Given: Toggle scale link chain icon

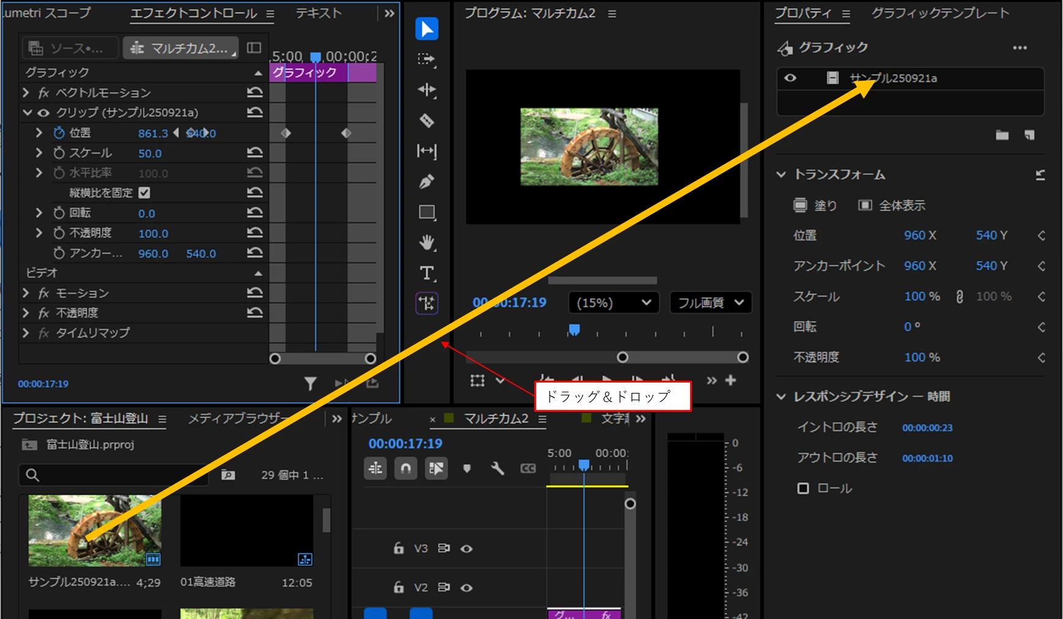Looking at the screenshot, I should pos(960,296).
